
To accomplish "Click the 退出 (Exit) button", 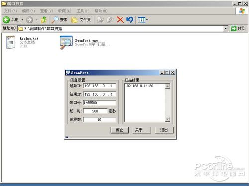I will click(164, 130).
